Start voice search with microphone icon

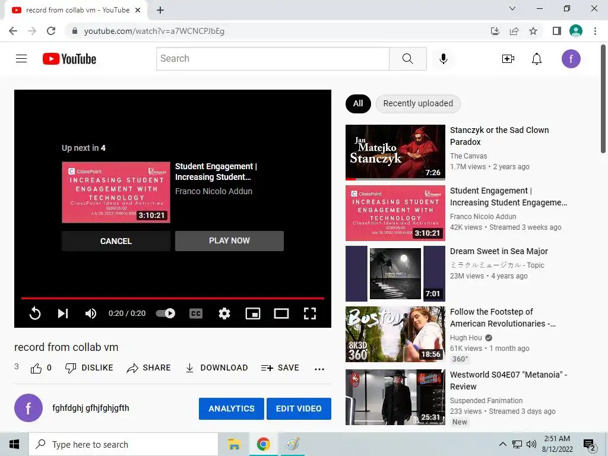coord(443,59)
